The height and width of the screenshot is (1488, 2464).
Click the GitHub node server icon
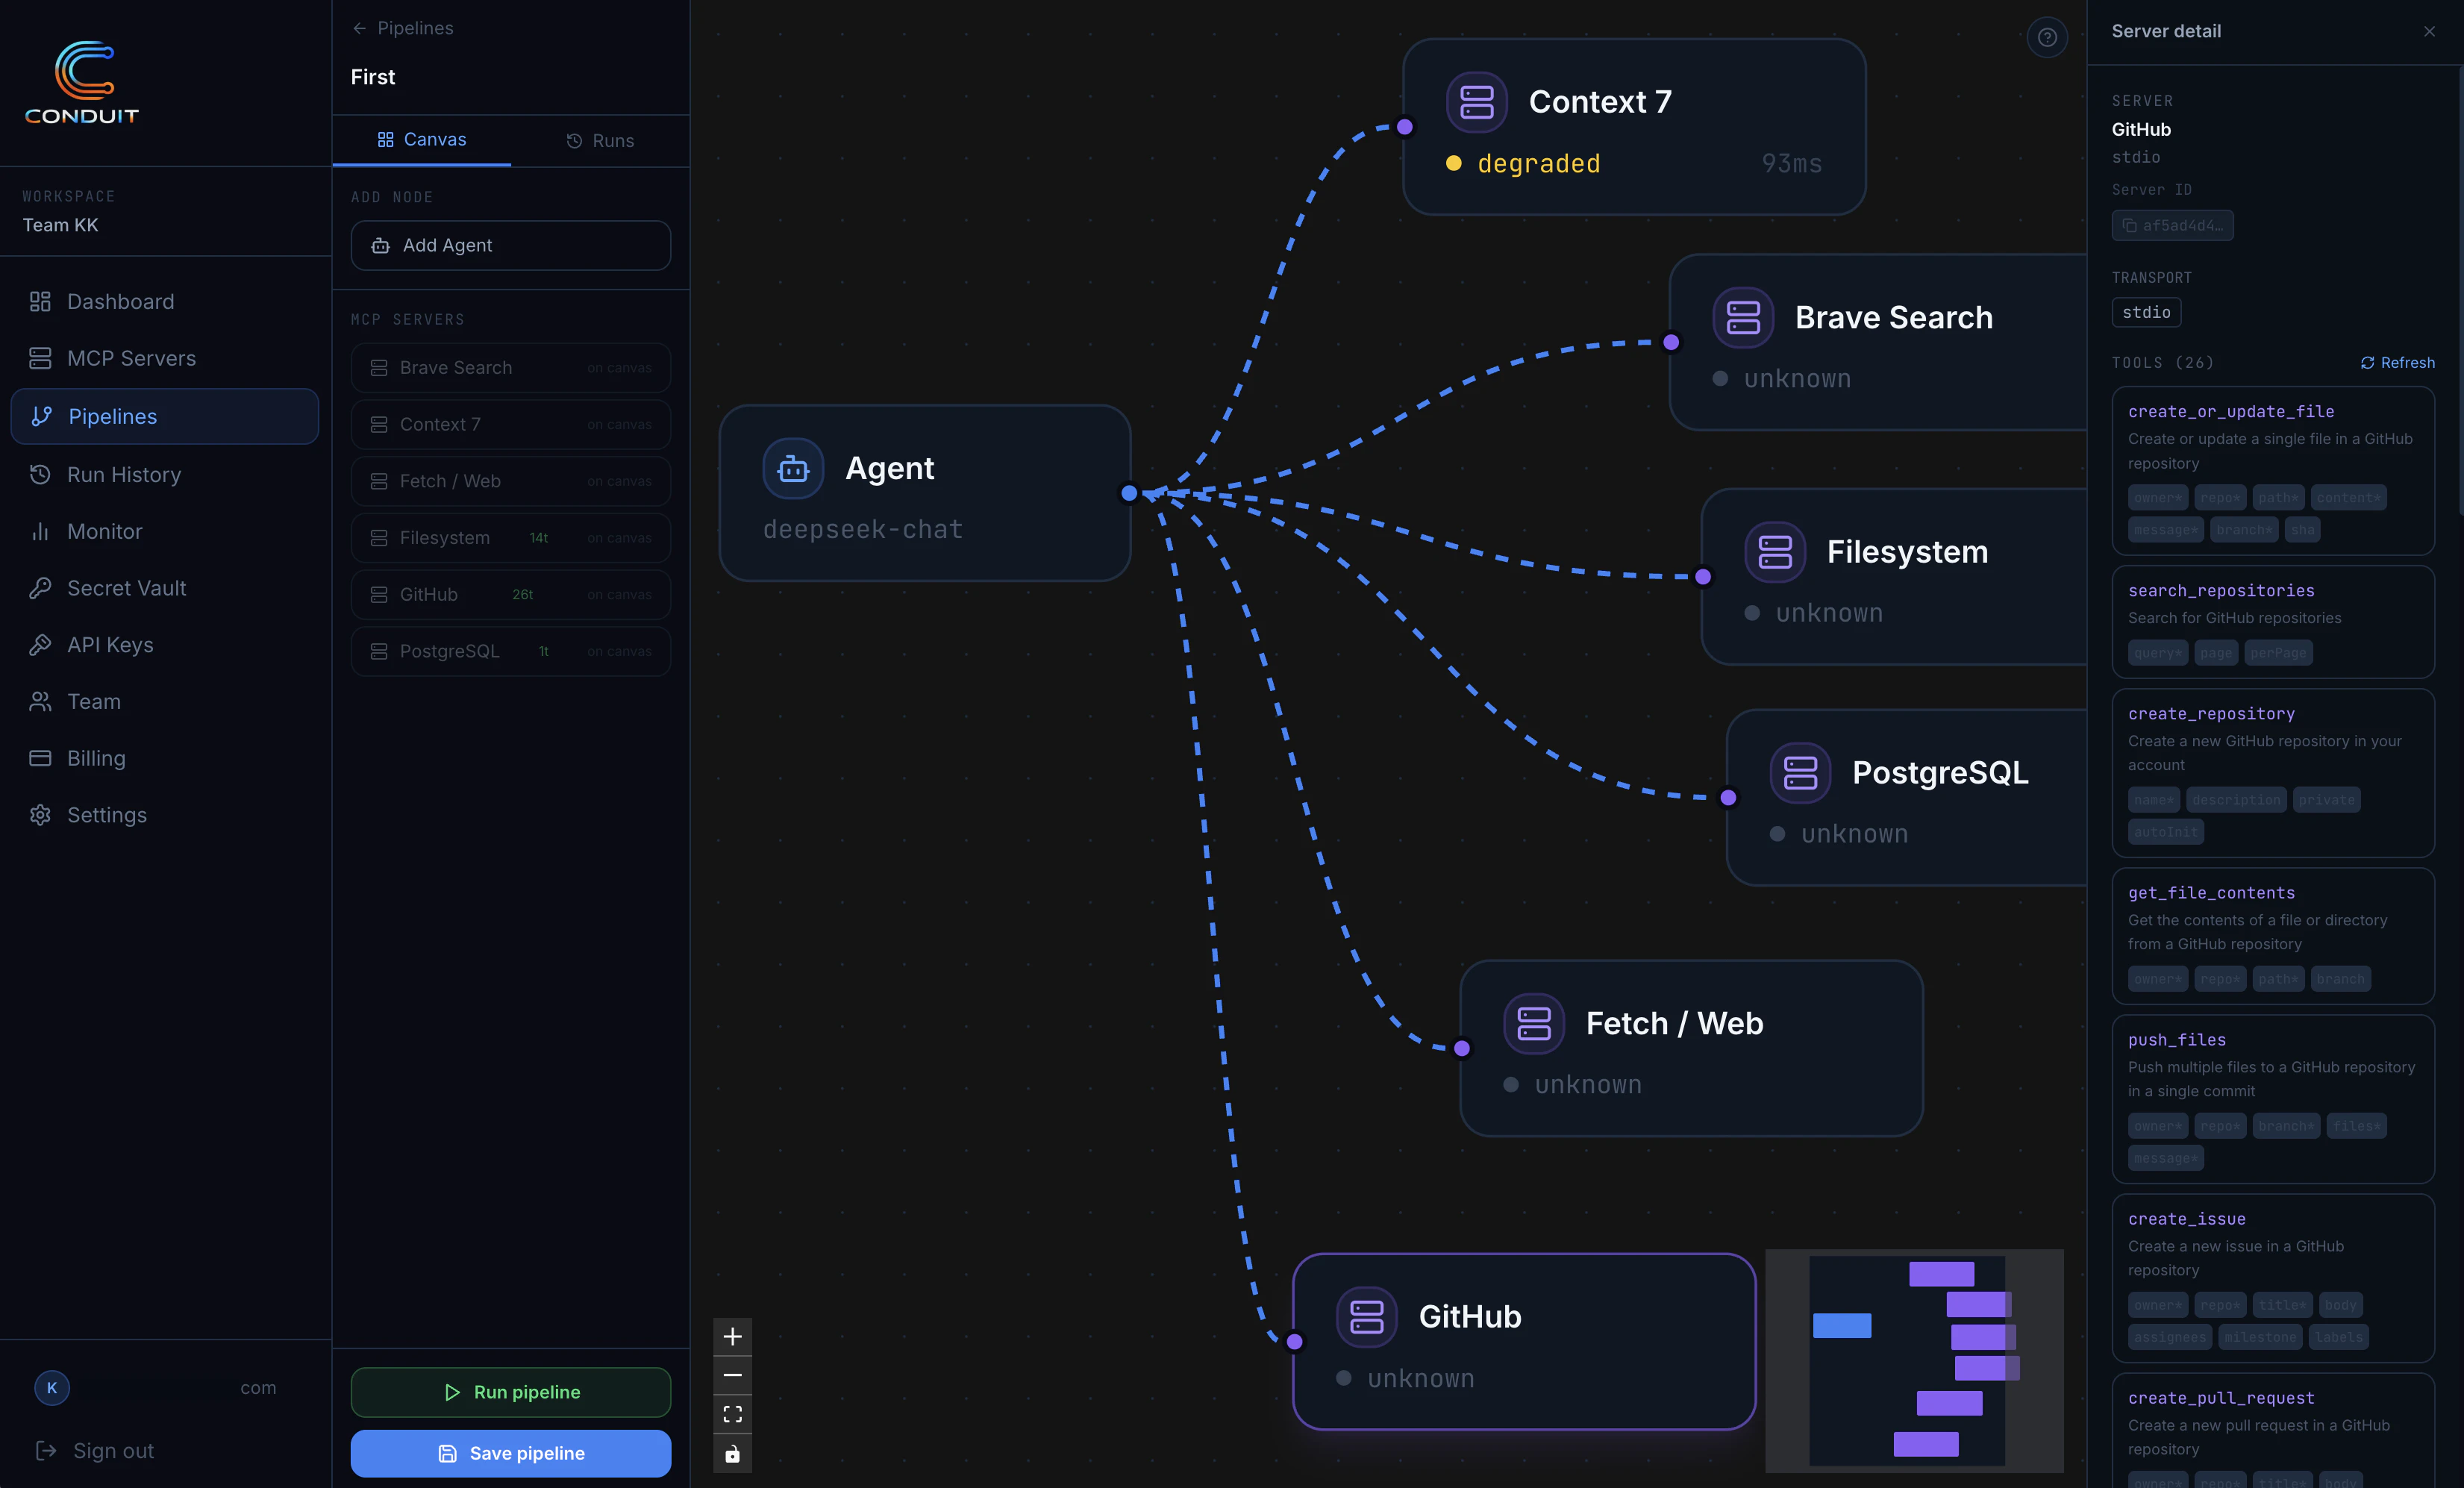[x=1366, y=1316]
